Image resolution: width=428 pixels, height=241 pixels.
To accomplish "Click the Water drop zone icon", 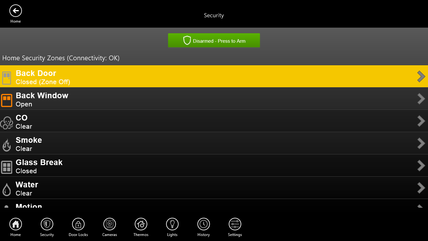I will 7,189.
